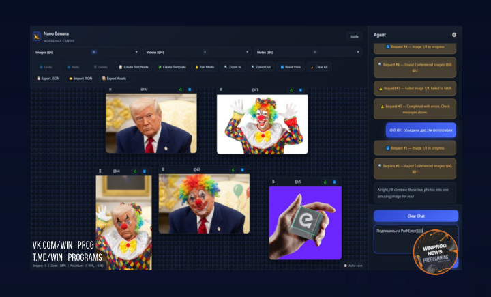Click "Request #5 — Found 2 referenced images" message
The width and height of the screenshot is (491, 297).
[x=415, y=169]
